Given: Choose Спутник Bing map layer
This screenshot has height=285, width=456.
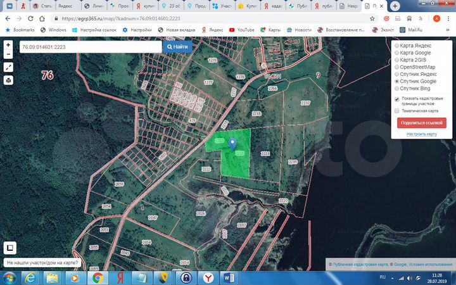Looking at the screenshot, I should [397, 89].
